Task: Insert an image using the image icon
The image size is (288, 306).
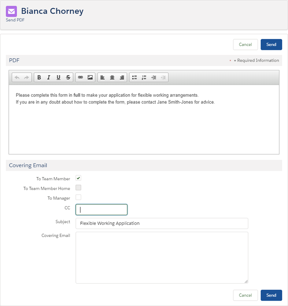Action: (90, 77)
